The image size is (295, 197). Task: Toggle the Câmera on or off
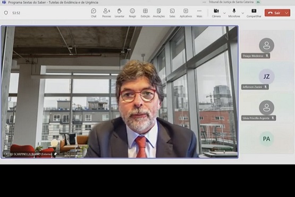(216, 13)
